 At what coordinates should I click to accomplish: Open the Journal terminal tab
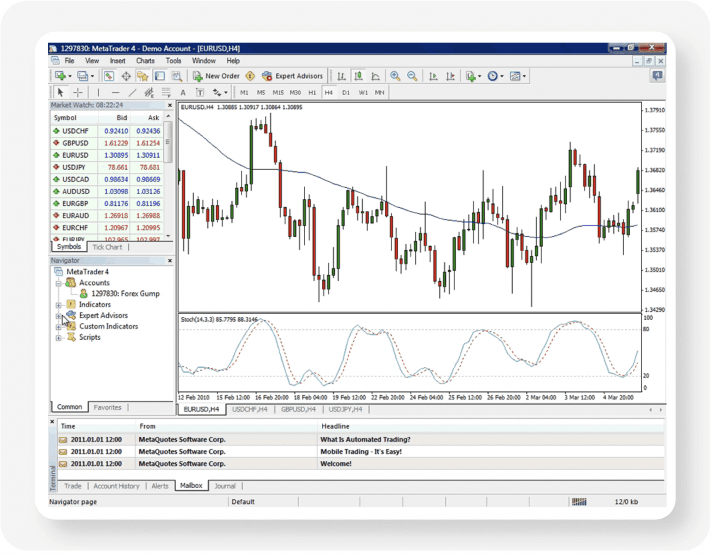tap(225, 486)
